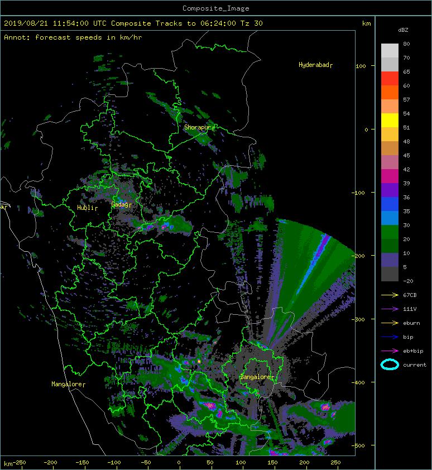Click the red 65 dBZ color swatch
The image size is (432, 470).
(390, 78)
